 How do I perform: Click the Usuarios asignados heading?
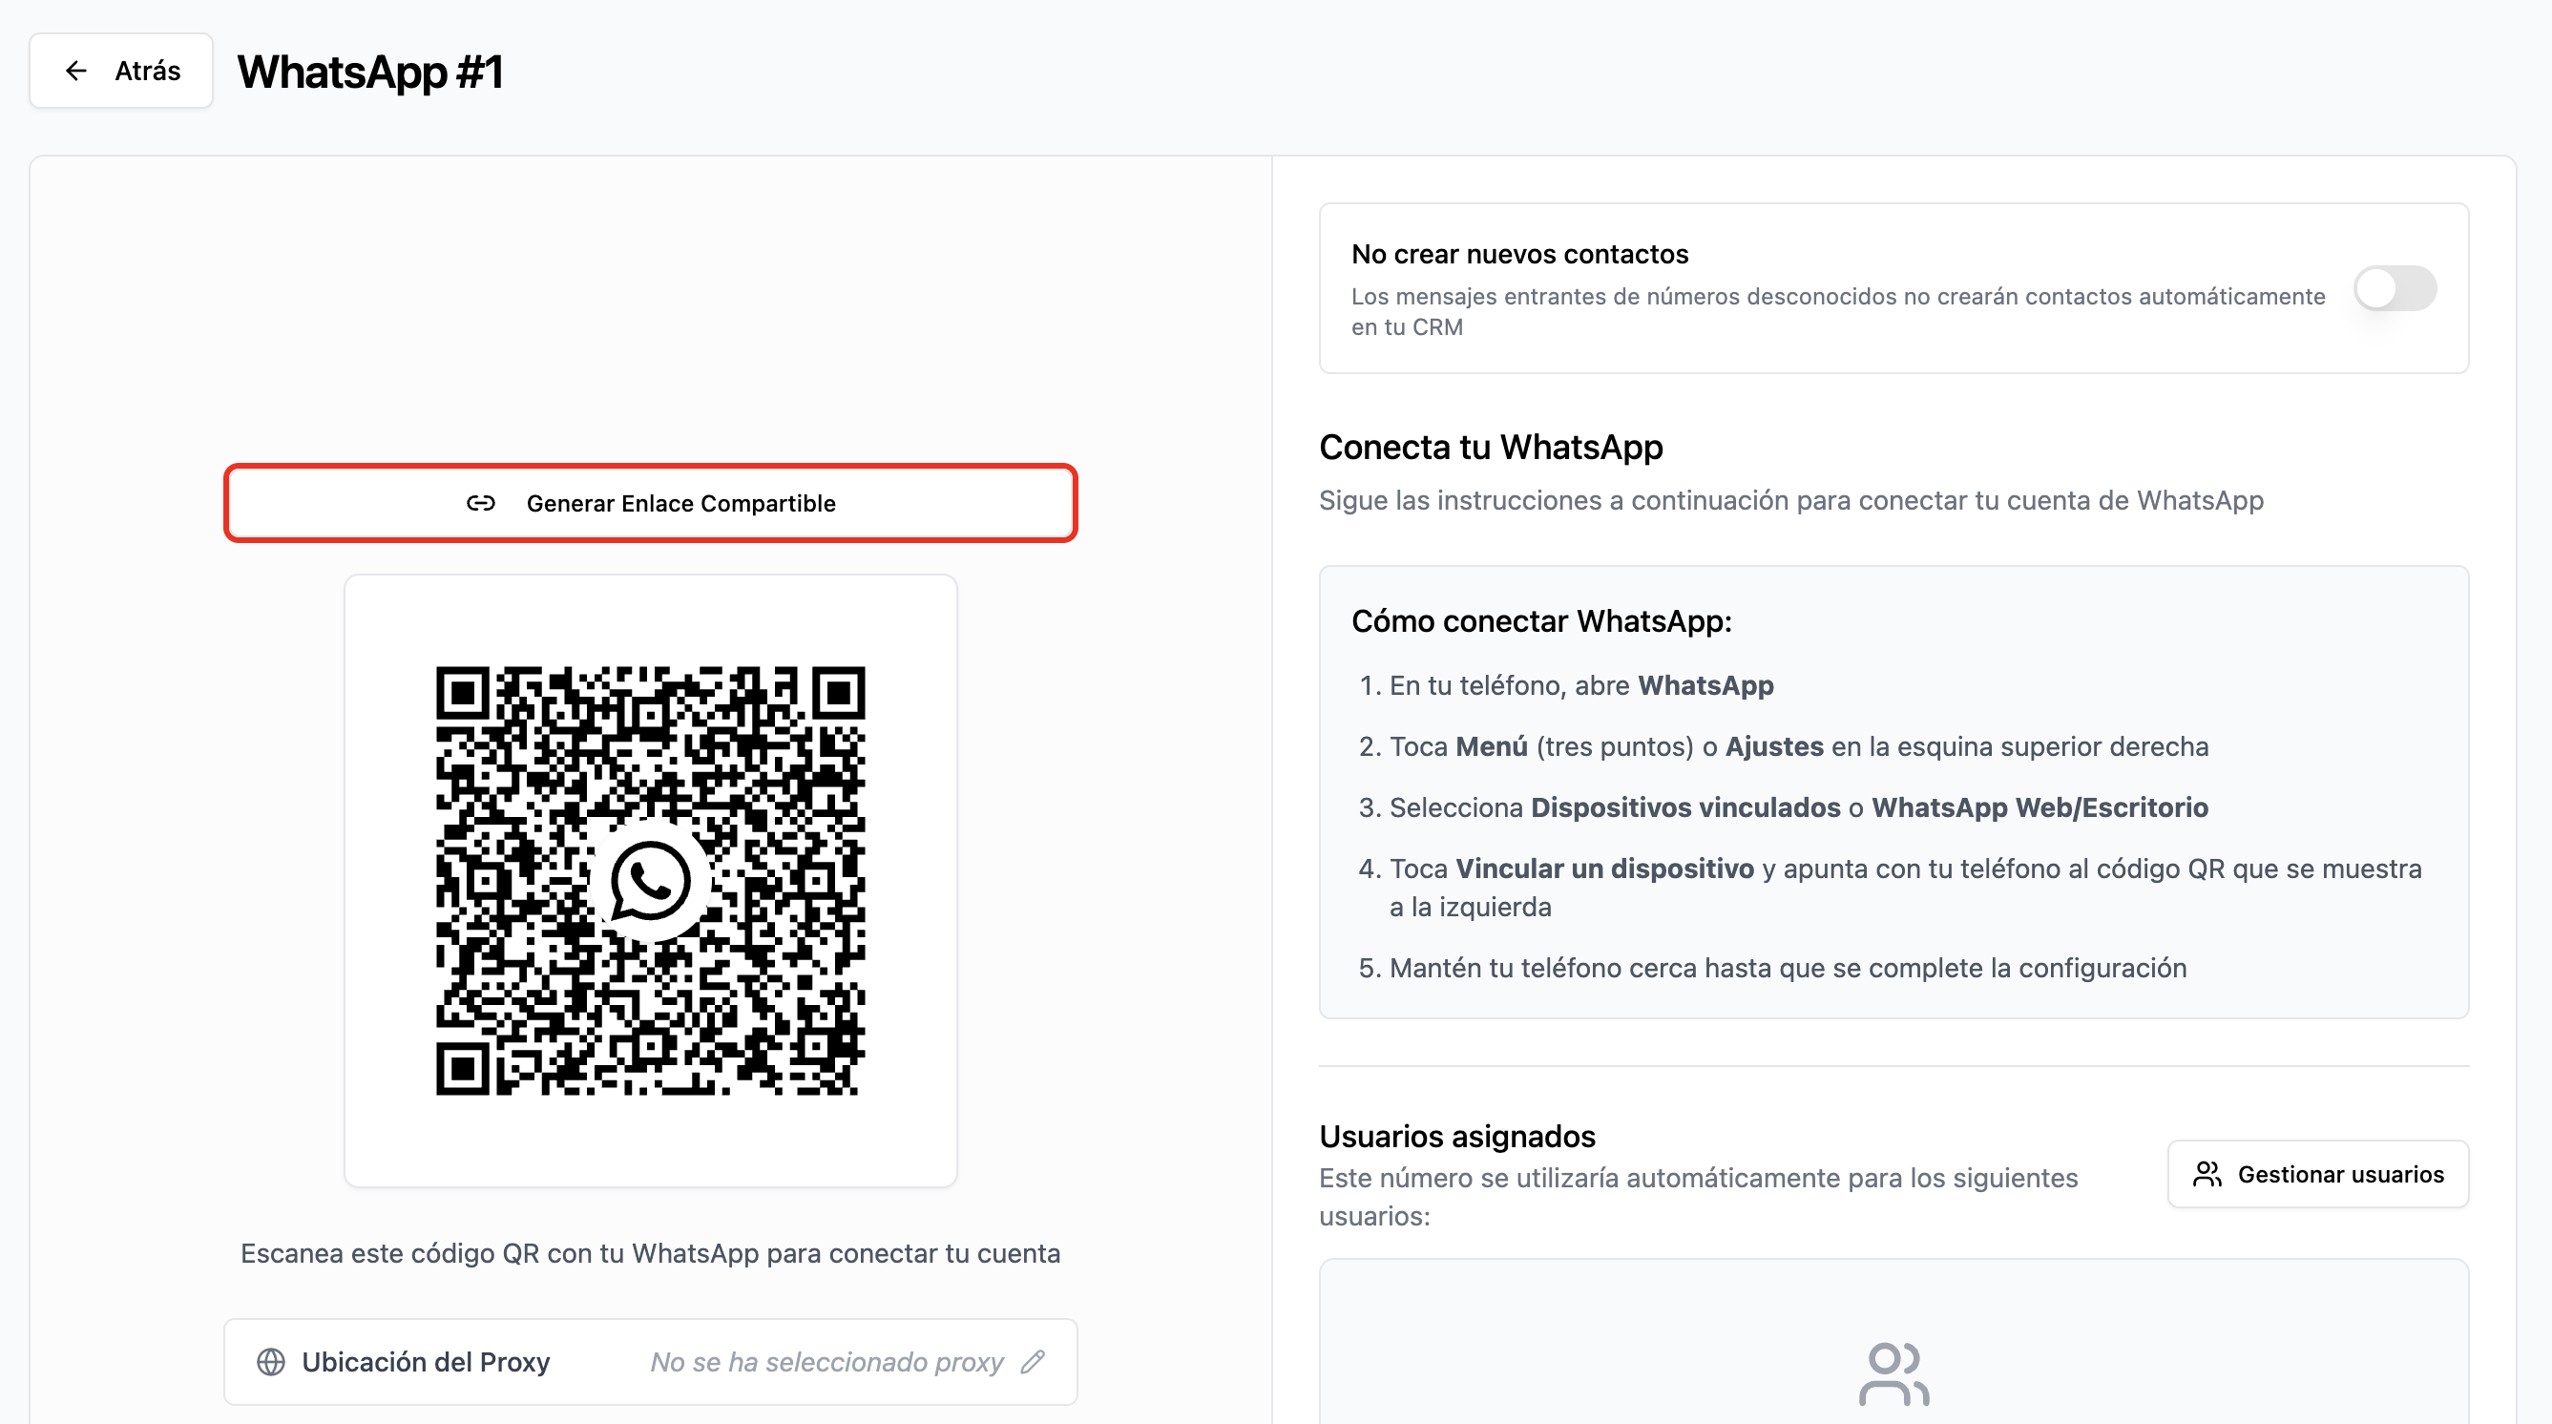pyautogui.click(x=1456, y=1136)
